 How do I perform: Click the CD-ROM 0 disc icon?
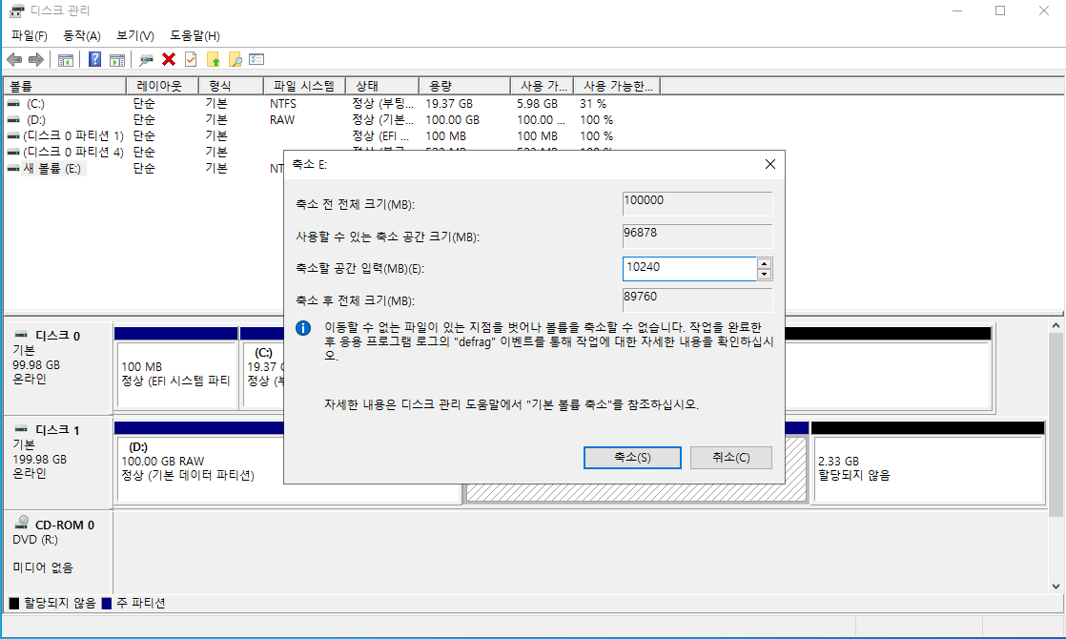(23, 522)
